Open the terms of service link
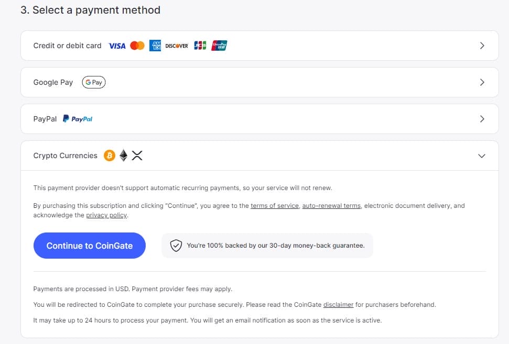The image size is (509, 344). [x=275, y=206]
